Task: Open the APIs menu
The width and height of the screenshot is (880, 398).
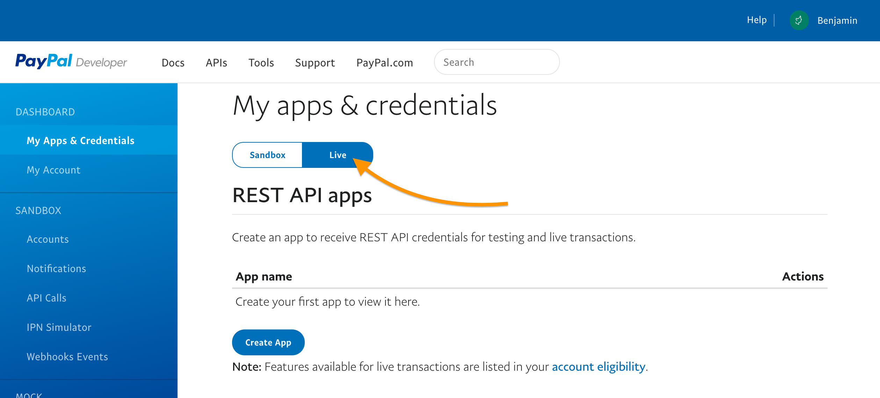Action: (x=216, y=63)
